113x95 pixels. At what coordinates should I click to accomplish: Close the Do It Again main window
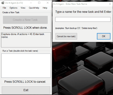[x=48, y=3]
